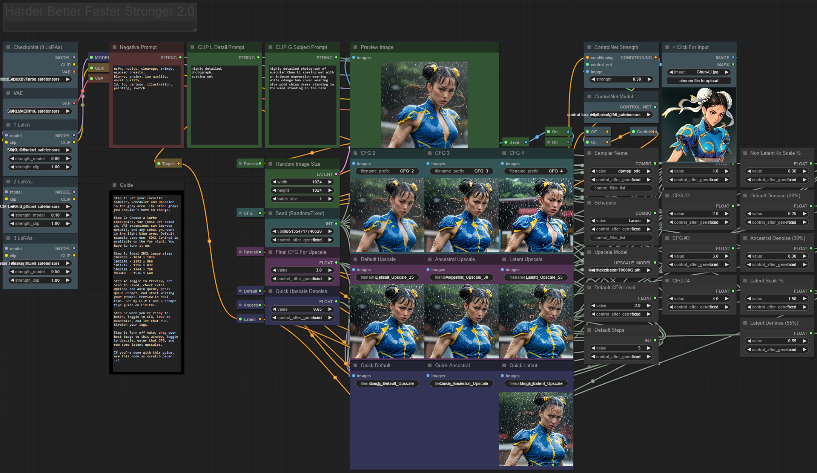Increase Default Steps value
The image size is (817, 473).
click(x=649, y=348)
